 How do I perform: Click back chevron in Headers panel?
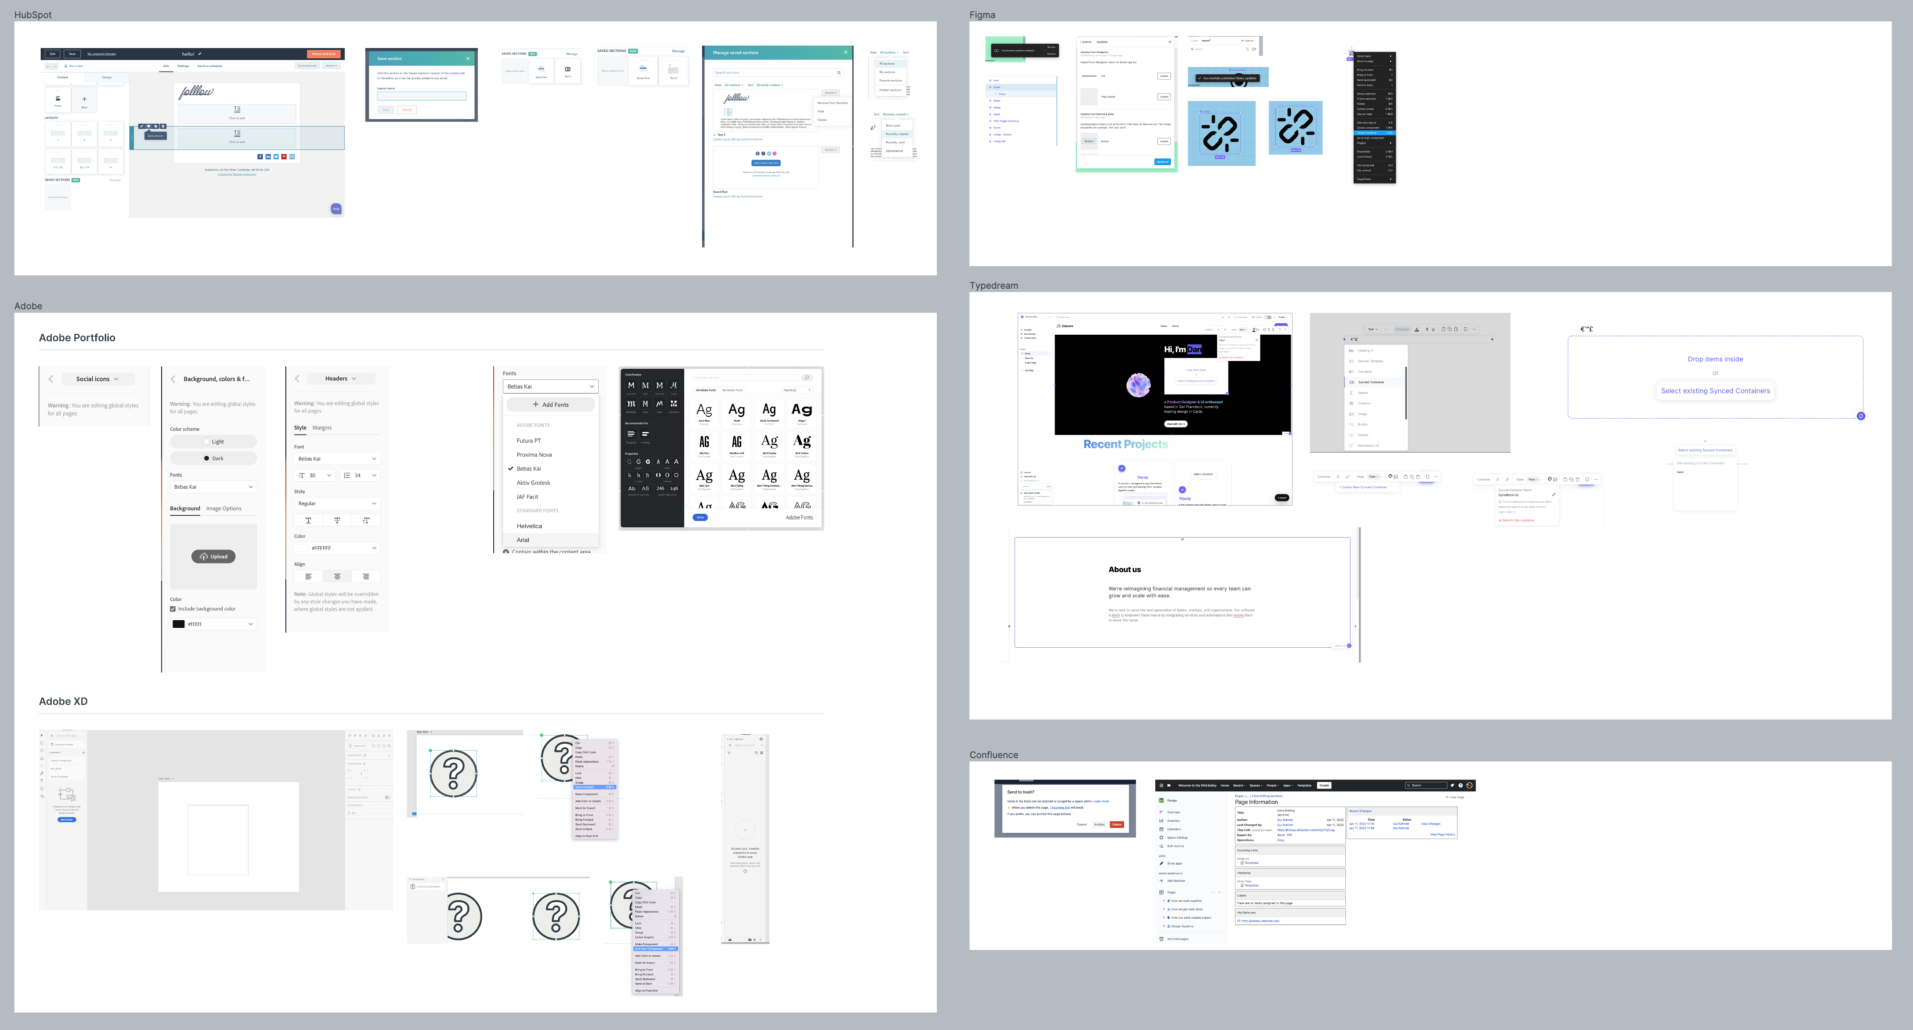[x=297, y=379]
